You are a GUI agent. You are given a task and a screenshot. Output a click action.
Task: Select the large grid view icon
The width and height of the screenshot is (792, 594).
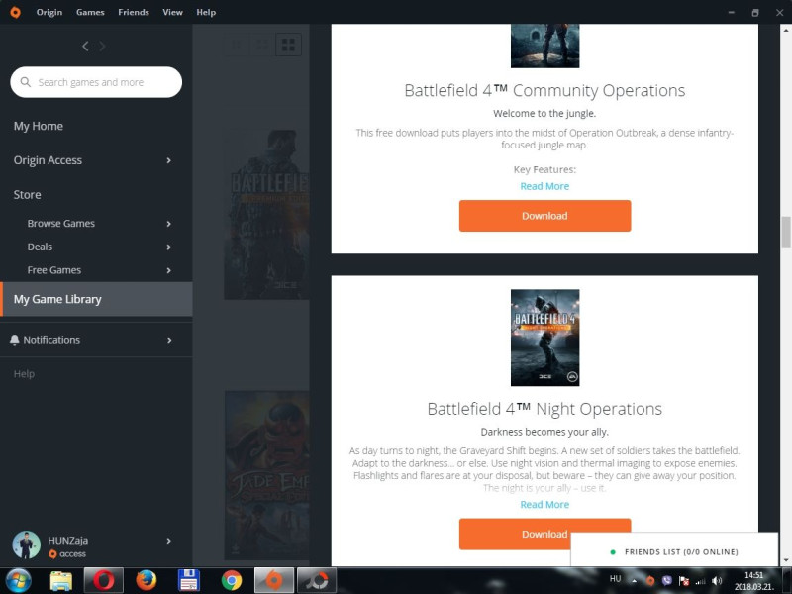coord(288,45)
